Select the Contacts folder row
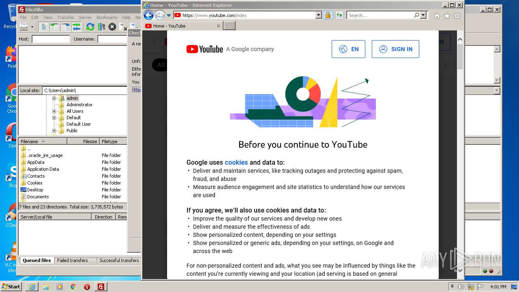519x292 pixels. [73, 176]
